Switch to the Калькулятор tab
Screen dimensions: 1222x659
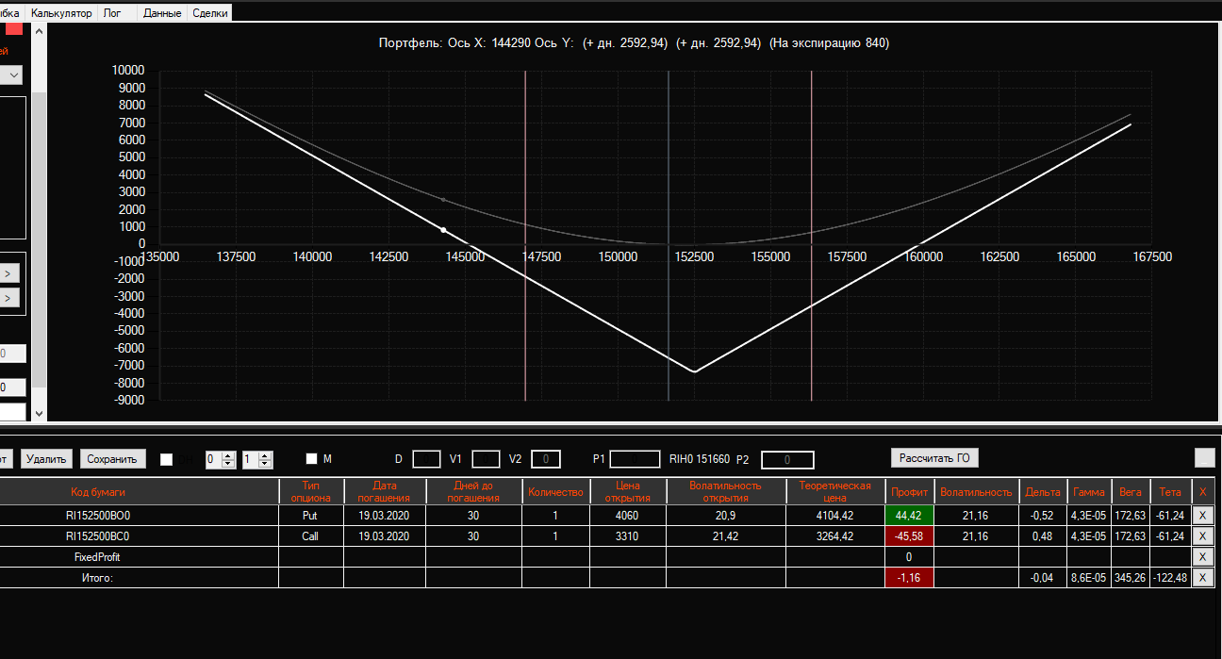(x=61, y=13)
